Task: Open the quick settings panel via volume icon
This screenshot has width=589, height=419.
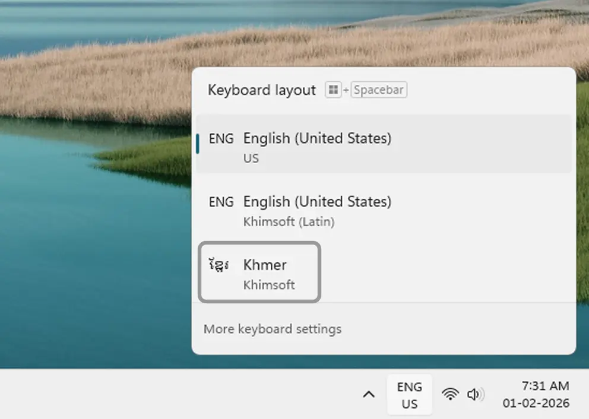Action: 475,394
